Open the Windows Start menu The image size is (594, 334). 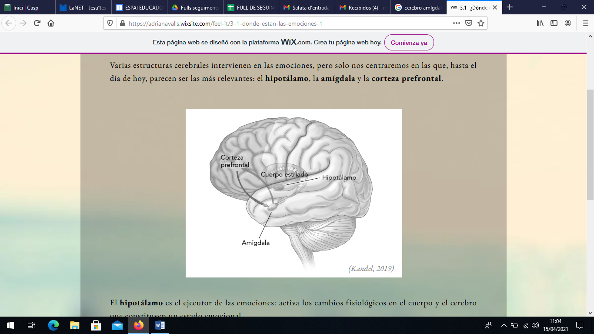click(10, 325)
